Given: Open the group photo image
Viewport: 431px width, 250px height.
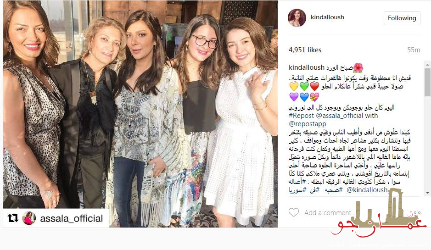Looking at the screenshot, I should point(140,114).
